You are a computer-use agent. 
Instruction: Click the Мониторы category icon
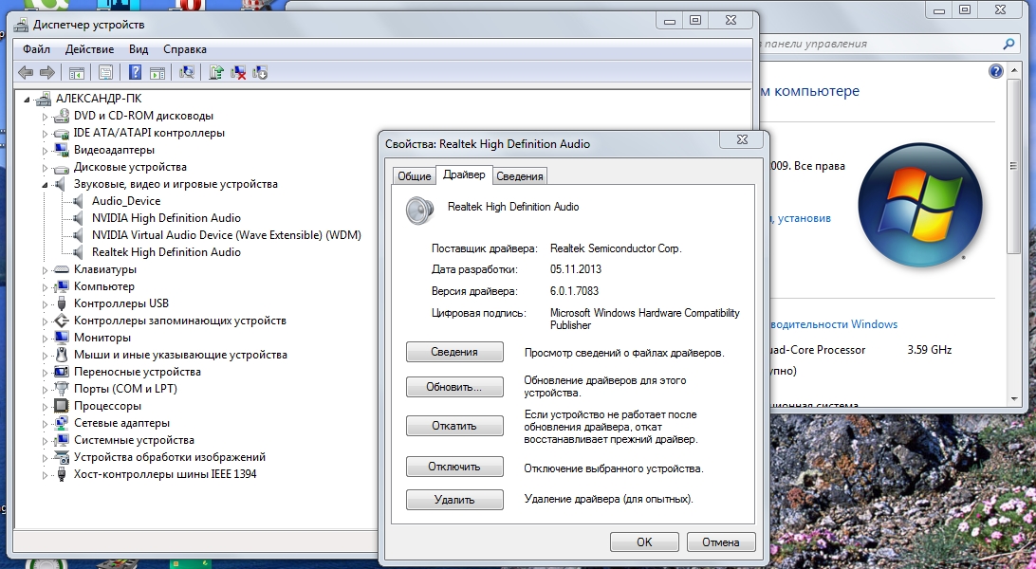tap(61, 338)
